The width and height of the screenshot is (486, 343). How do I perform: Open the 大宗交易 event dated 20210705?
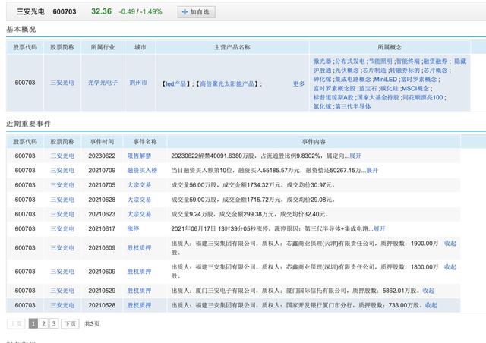tap(139, 185)
